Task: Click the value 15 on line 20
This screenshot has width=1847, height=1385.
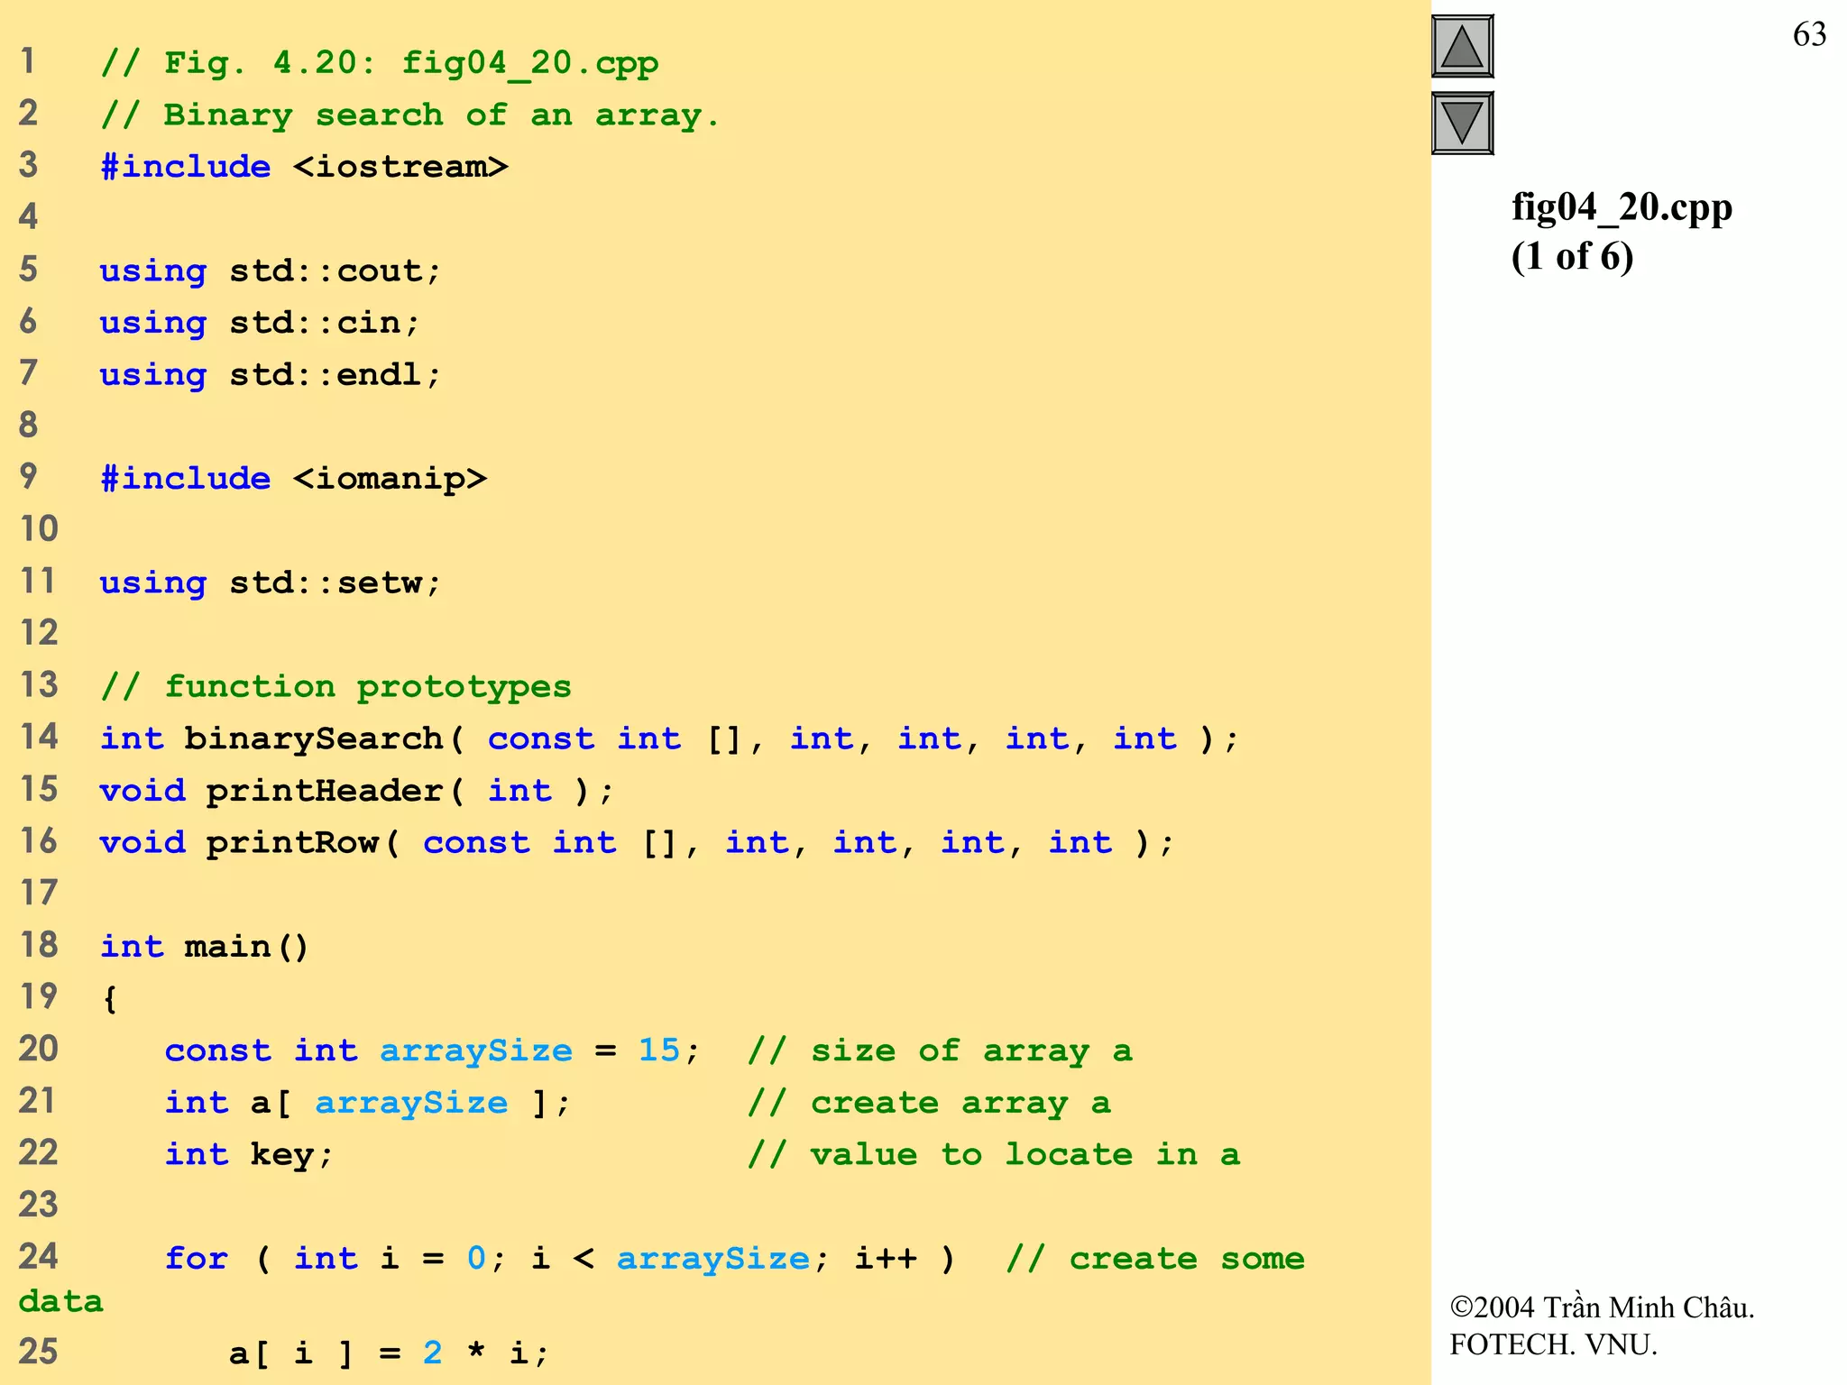Action: [x=659, y=1050]
